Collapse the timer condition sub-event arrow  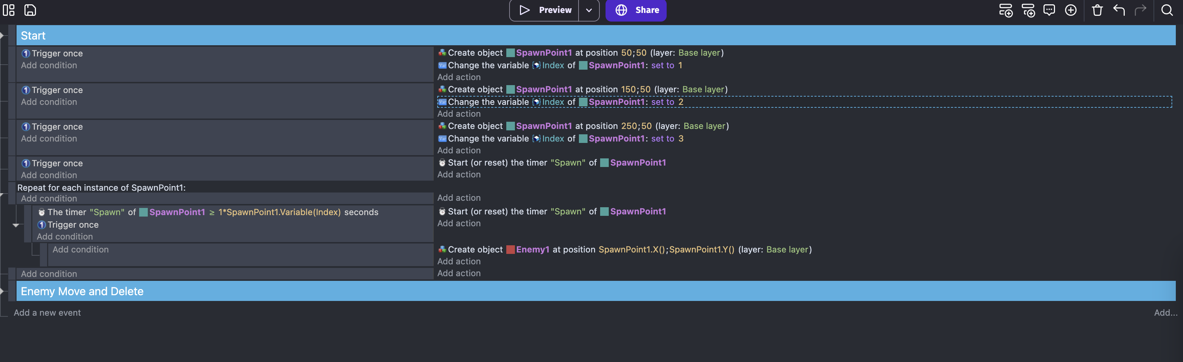point(15,225)
